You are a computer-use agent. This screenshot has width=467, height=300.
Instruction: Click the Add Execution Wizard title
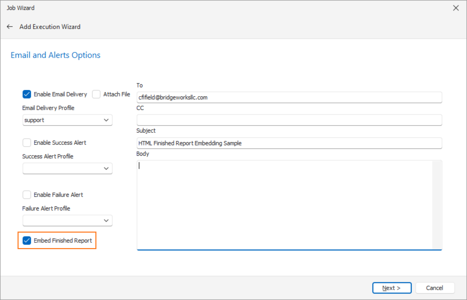click(x=50, y=27)
